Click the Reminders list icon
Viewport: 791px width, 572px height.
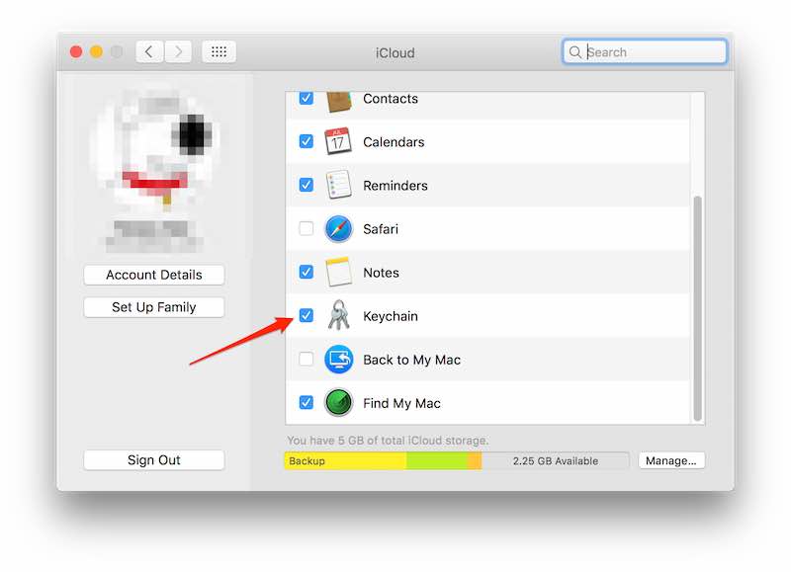click(338, 185)
